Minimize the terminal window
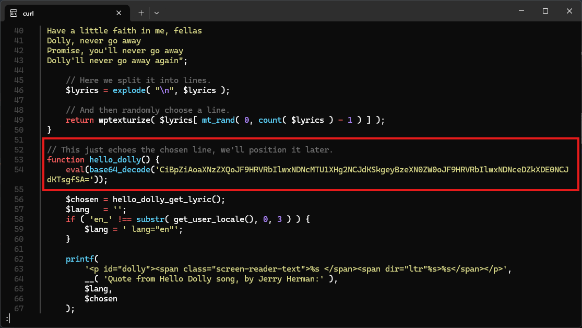Image resolution: width=582 pixels, height=328 pixels. [x=521, y=11]
